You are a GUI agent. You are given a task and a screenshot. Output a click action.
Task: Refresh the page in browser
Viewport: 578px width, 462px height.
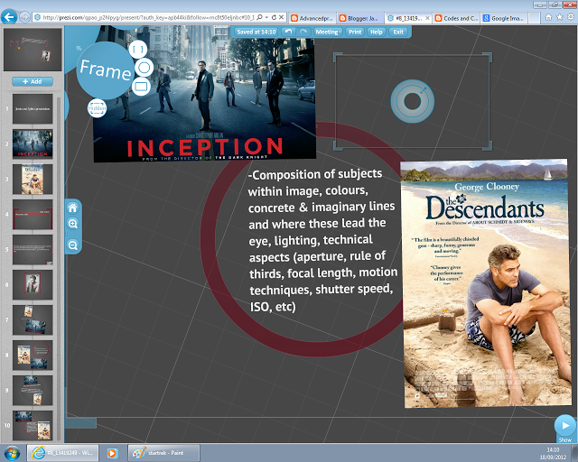[x=274, y=17]
